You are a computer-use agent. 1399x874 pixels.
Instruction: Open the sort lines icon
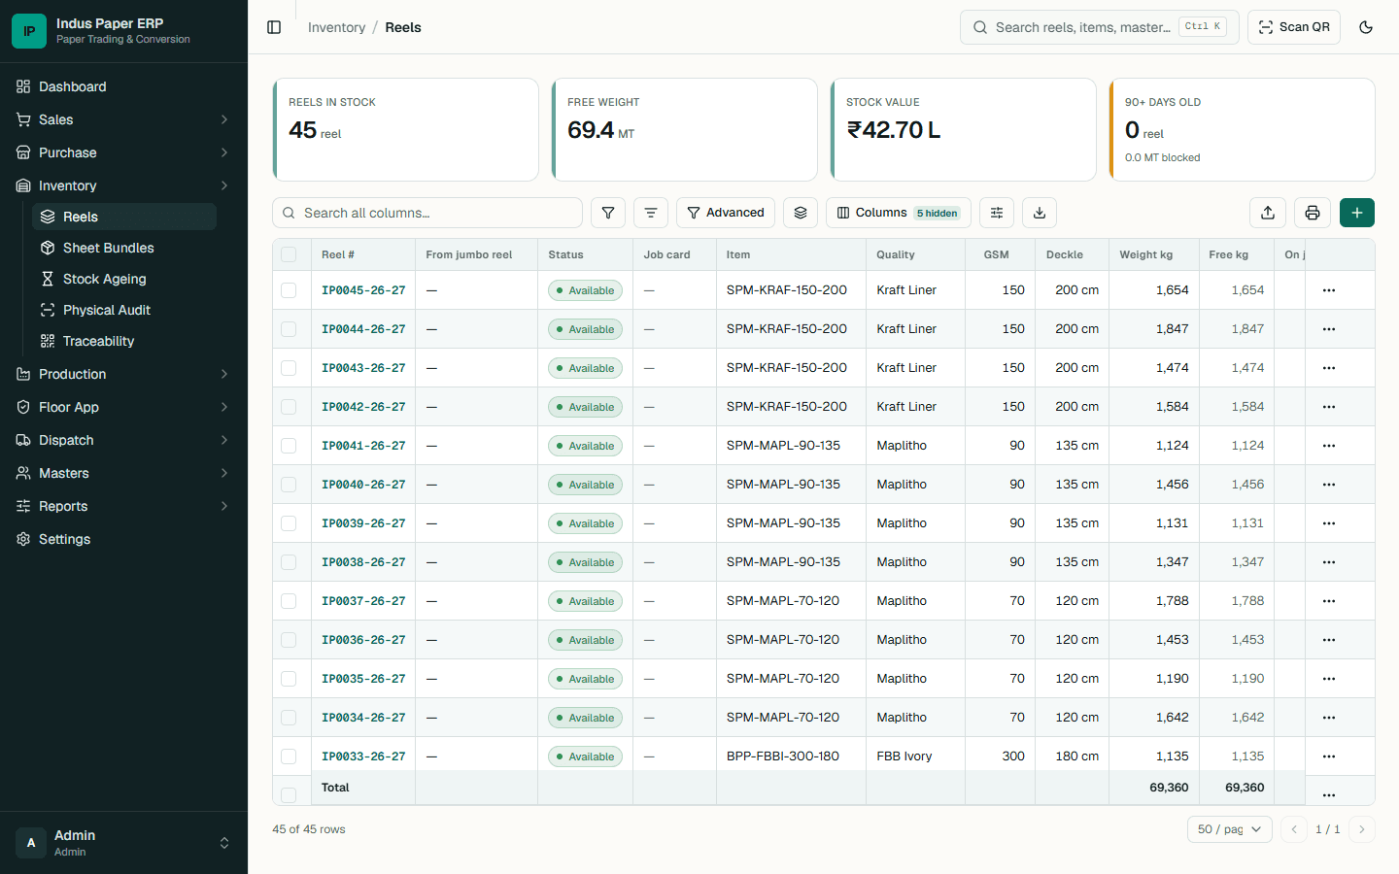tap(651, 213)
